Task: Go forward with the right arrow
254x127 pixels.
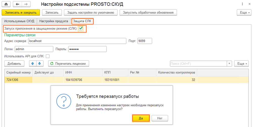Action: (26, 4)
